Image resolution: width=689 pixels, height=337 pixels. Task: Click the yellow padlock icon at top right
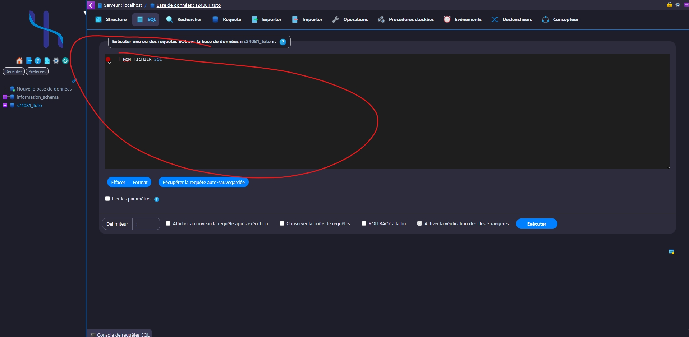(669, 5)
